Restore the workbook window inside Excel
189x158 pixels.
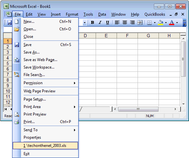point(176,14)
